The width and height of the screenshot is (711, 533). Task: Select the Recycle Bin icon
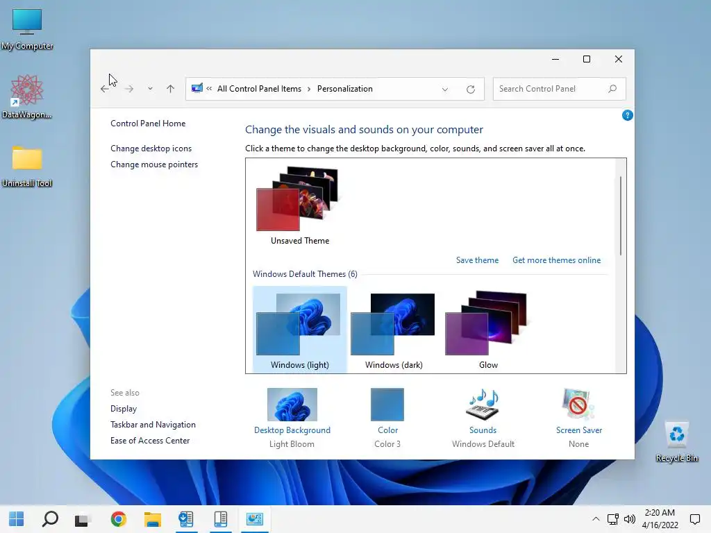click(x=676, y=441)
